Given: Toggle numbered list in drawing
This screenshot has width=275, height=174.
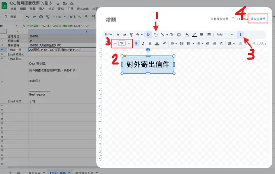Looking at the screenshot, I should pyautogui.click(x=198, y=44).
